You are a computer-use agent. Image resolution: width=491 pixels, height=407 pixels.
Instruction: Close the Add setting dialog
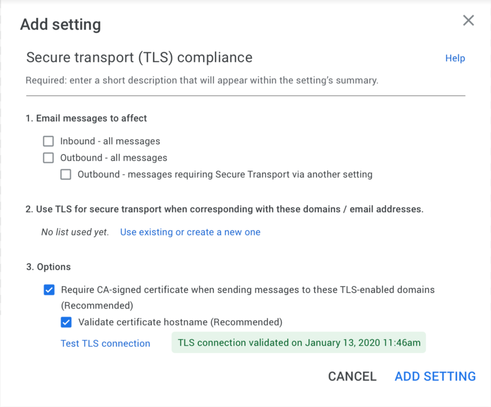[469, 20]
